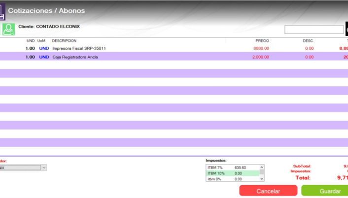Select the Impresora Fiscal SRP-35011 row
Screen dimensions: 348x198
click(174, 48)
